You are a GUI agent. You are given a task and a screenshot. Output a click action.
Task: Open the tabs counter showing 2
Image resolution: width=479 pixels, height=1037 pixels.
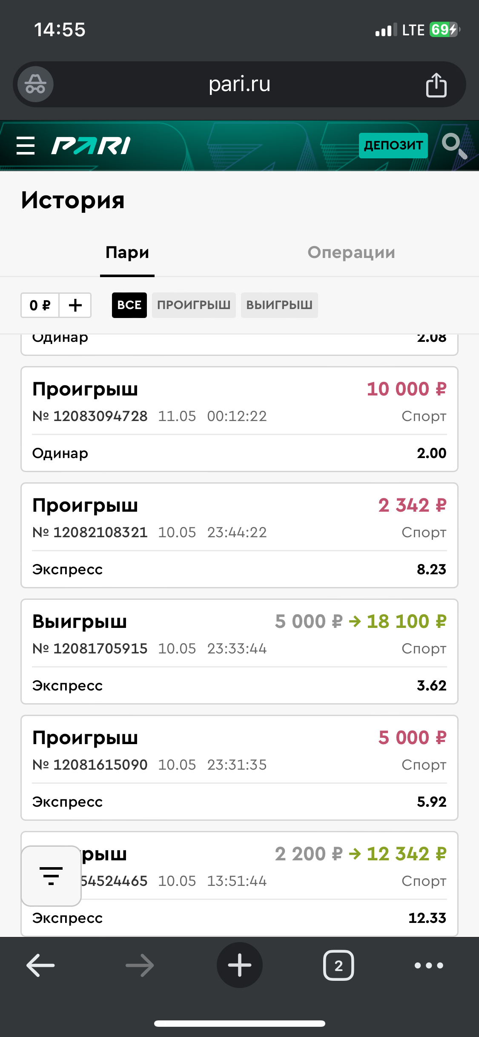tap(338, 965)
